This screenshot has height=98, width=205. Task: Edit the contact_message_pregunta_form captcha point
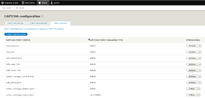pyautogui.click(x=192, y=95)
